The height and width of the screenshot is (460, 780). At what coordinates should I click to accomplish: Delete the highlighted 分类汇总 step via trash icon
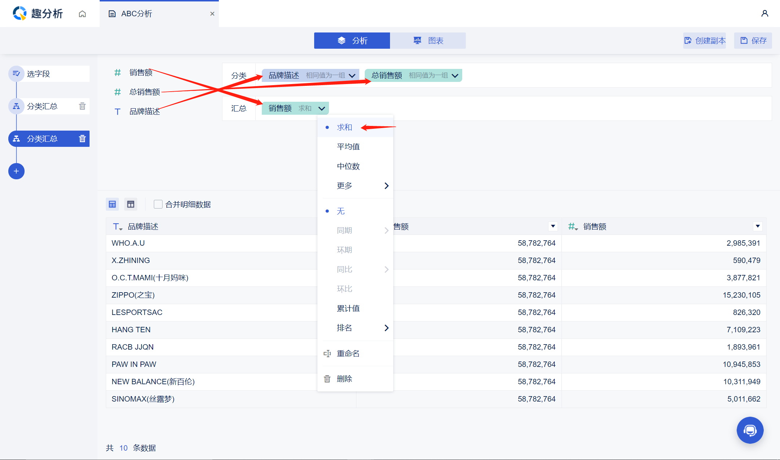[82, 139]
